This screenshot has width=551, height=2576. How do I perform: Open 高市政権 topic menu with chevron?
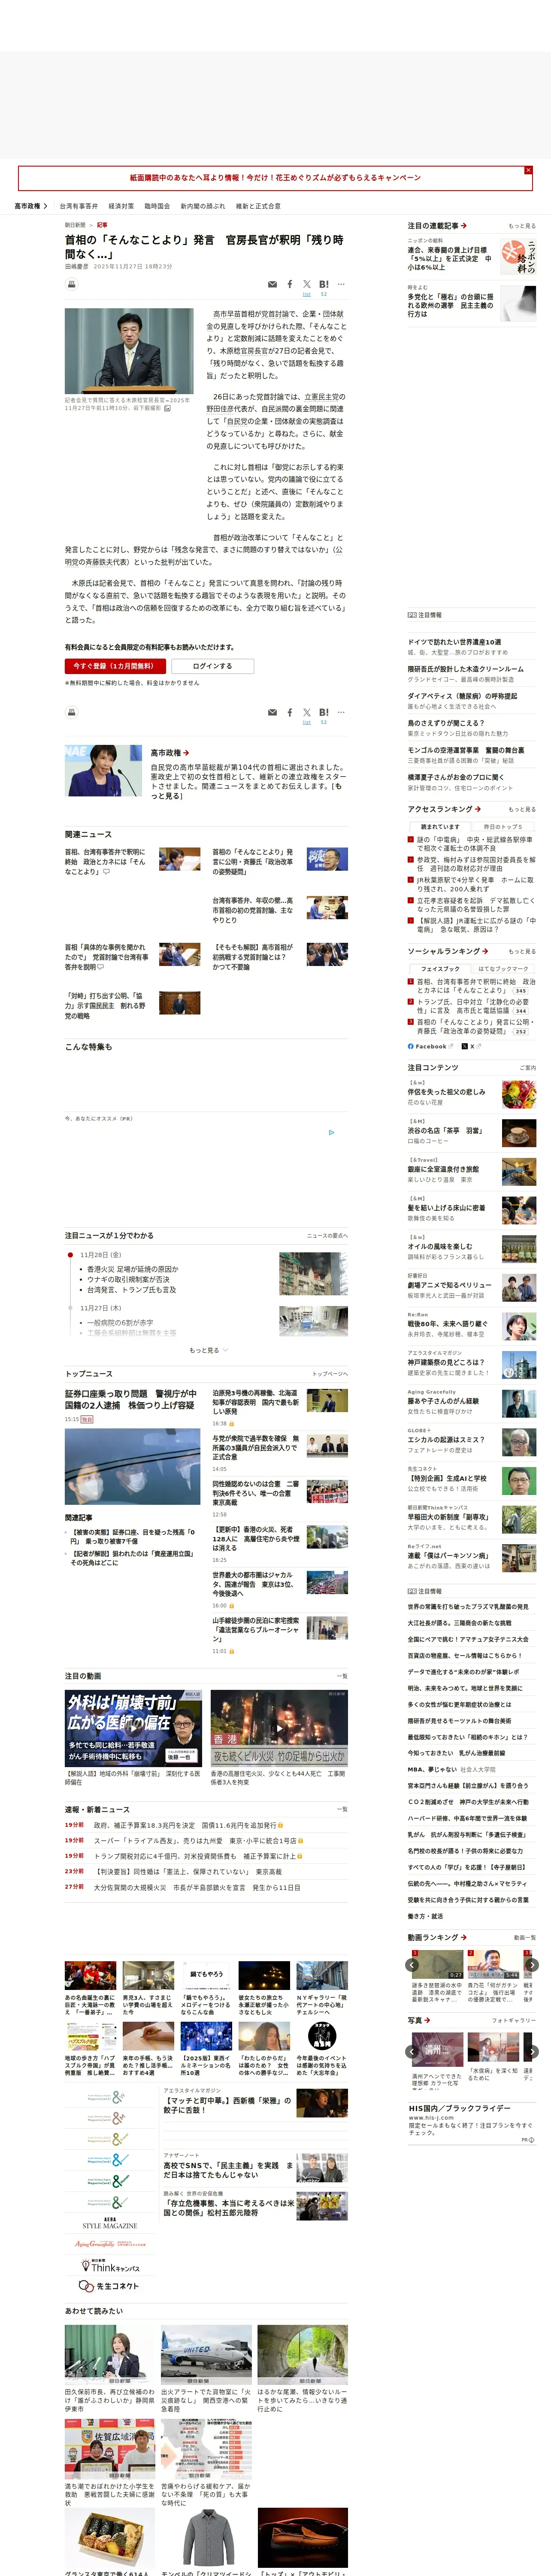31,206
